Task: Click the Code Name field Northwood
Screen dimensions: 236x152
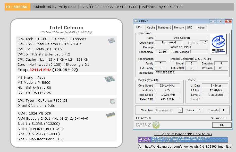Action: 169,42
